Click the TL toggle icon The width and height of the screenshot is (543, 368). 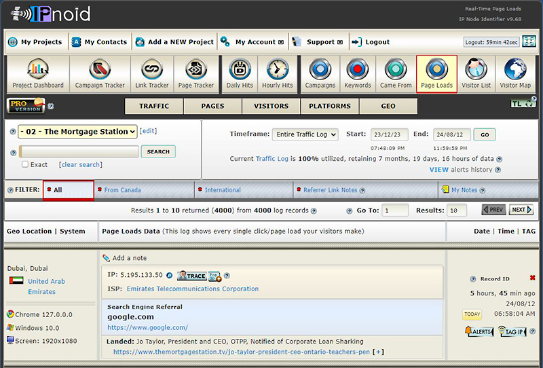point(523,104)
